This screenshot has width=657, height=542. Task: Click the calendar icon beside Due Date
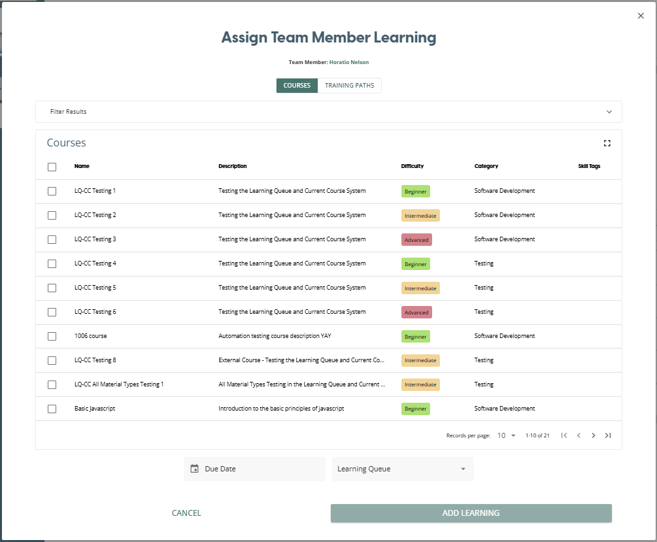194,469
